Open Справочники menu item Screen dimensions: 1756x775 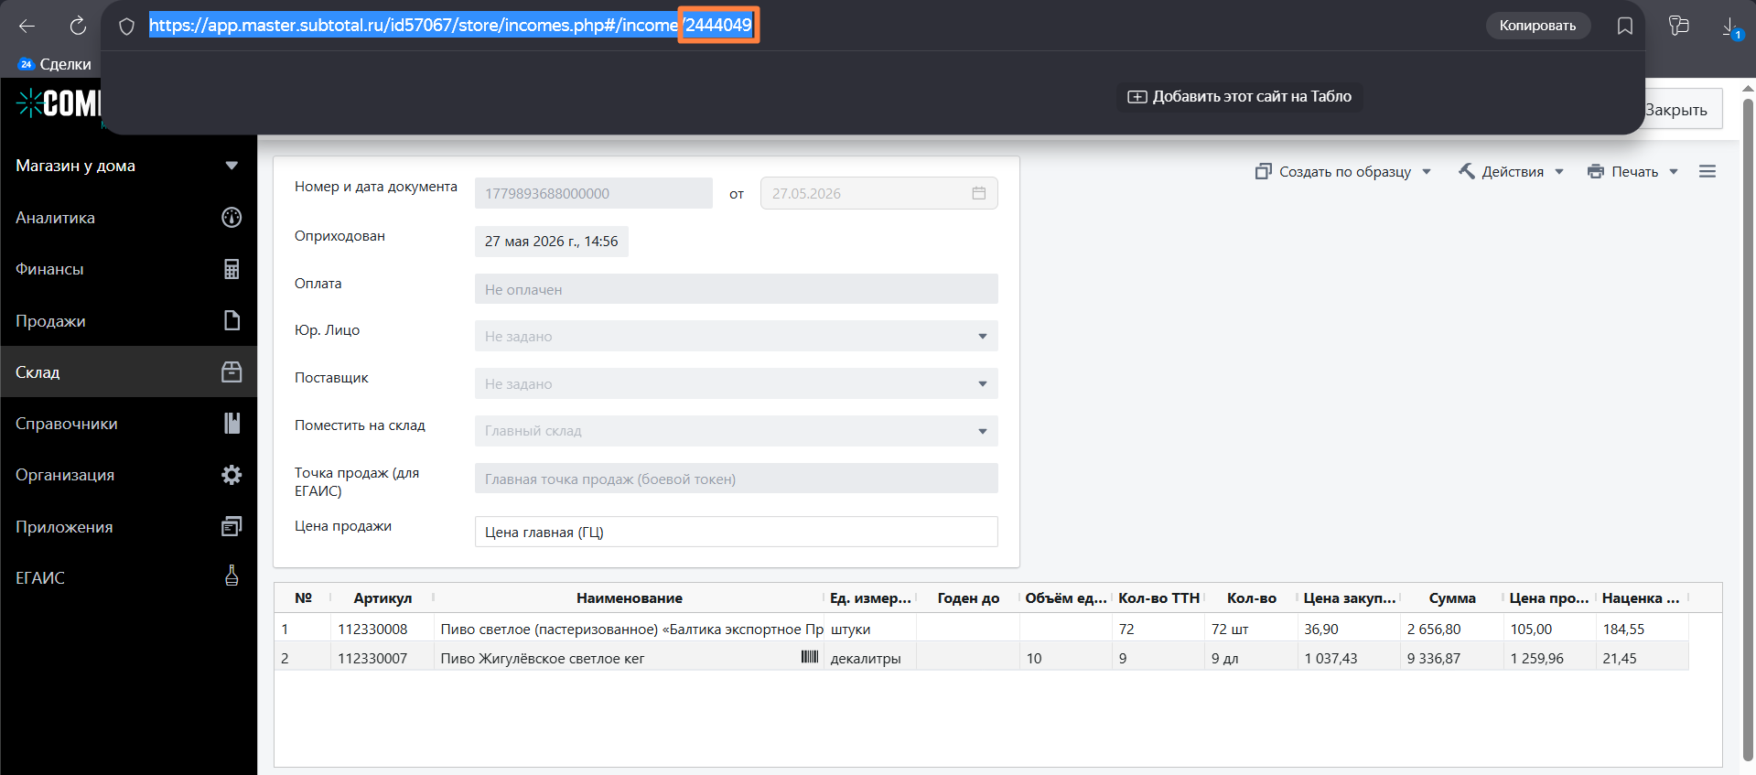click(128, 423)
